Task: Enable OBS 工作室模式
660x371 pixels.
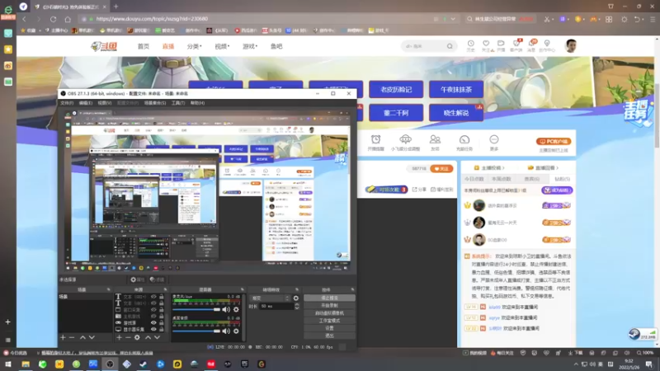Action: tap(329, 321)
